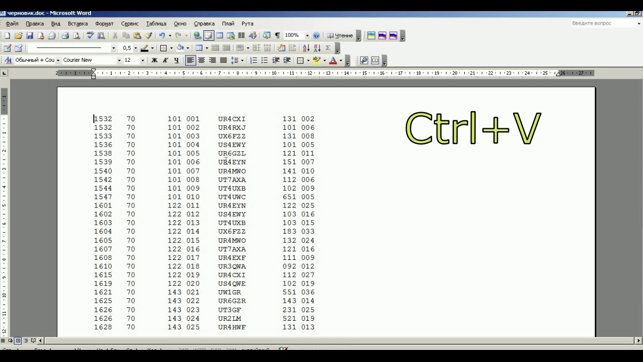Open the Рута menu
The width and height of the screenshot is (643, 362).
(x=247, y=24)
